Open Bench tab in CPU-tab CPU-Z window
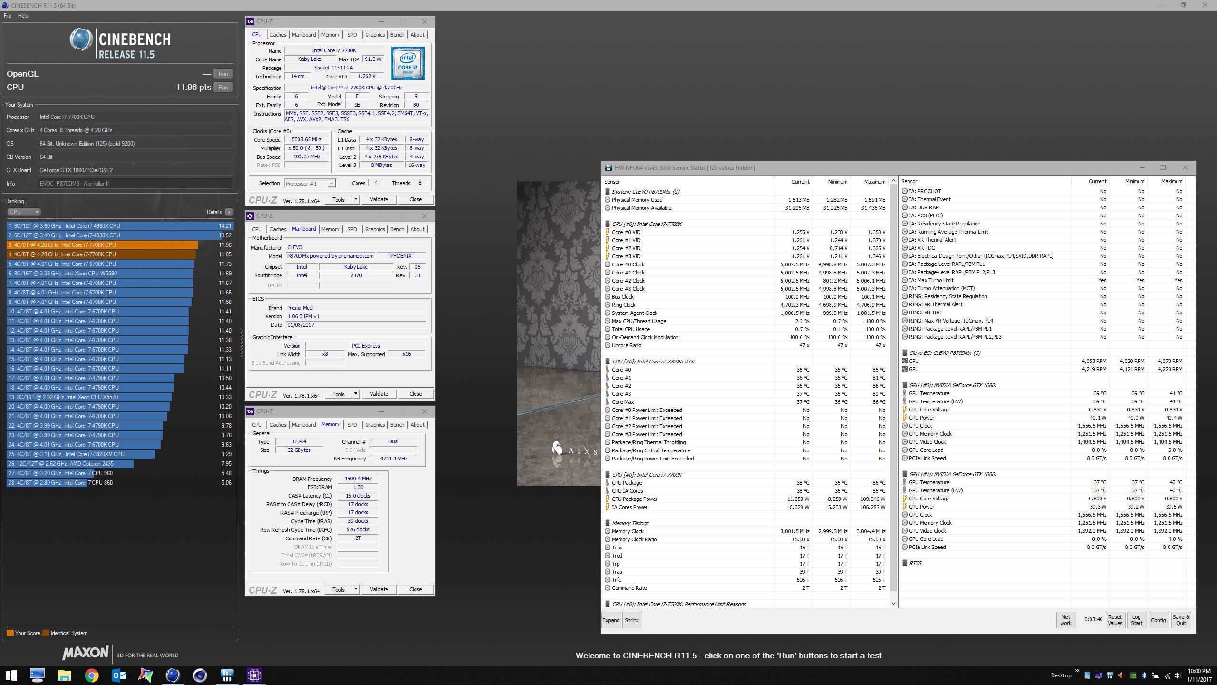 pyautogui.click(x=397, y=35)
